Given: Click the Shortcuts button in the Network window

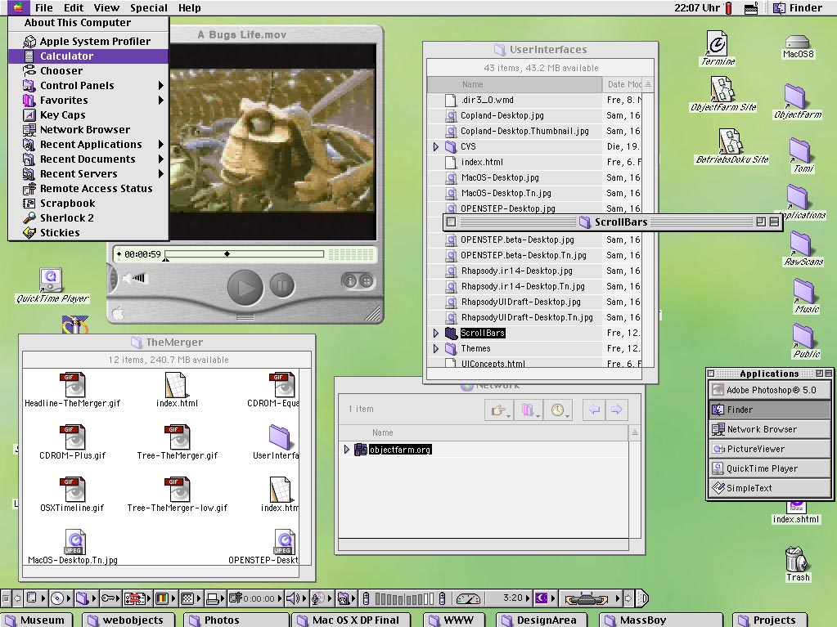Looking at the screenshot, I should click(498, 410).
